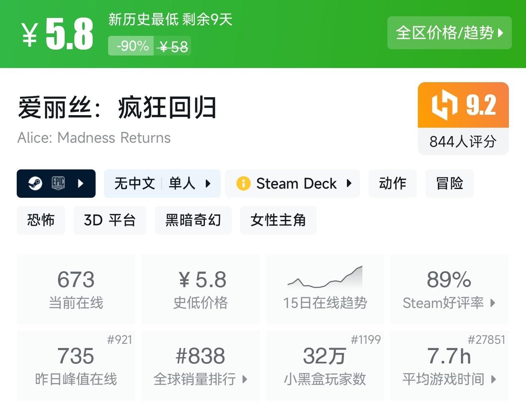Tap the 恐怖 tag

41,220
